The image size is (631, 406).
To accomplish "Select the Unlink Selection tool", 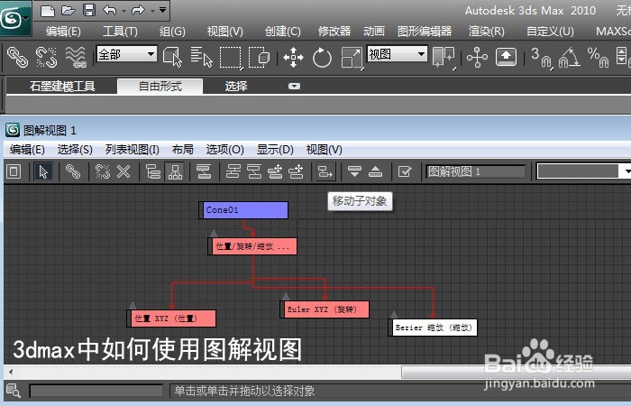I will 46,57.
